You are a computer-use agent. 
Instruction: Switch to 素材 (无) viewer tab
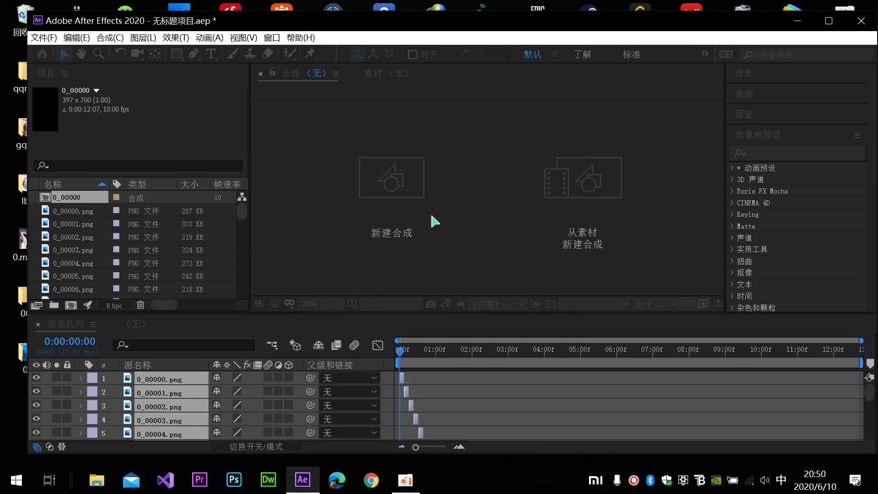386,73
